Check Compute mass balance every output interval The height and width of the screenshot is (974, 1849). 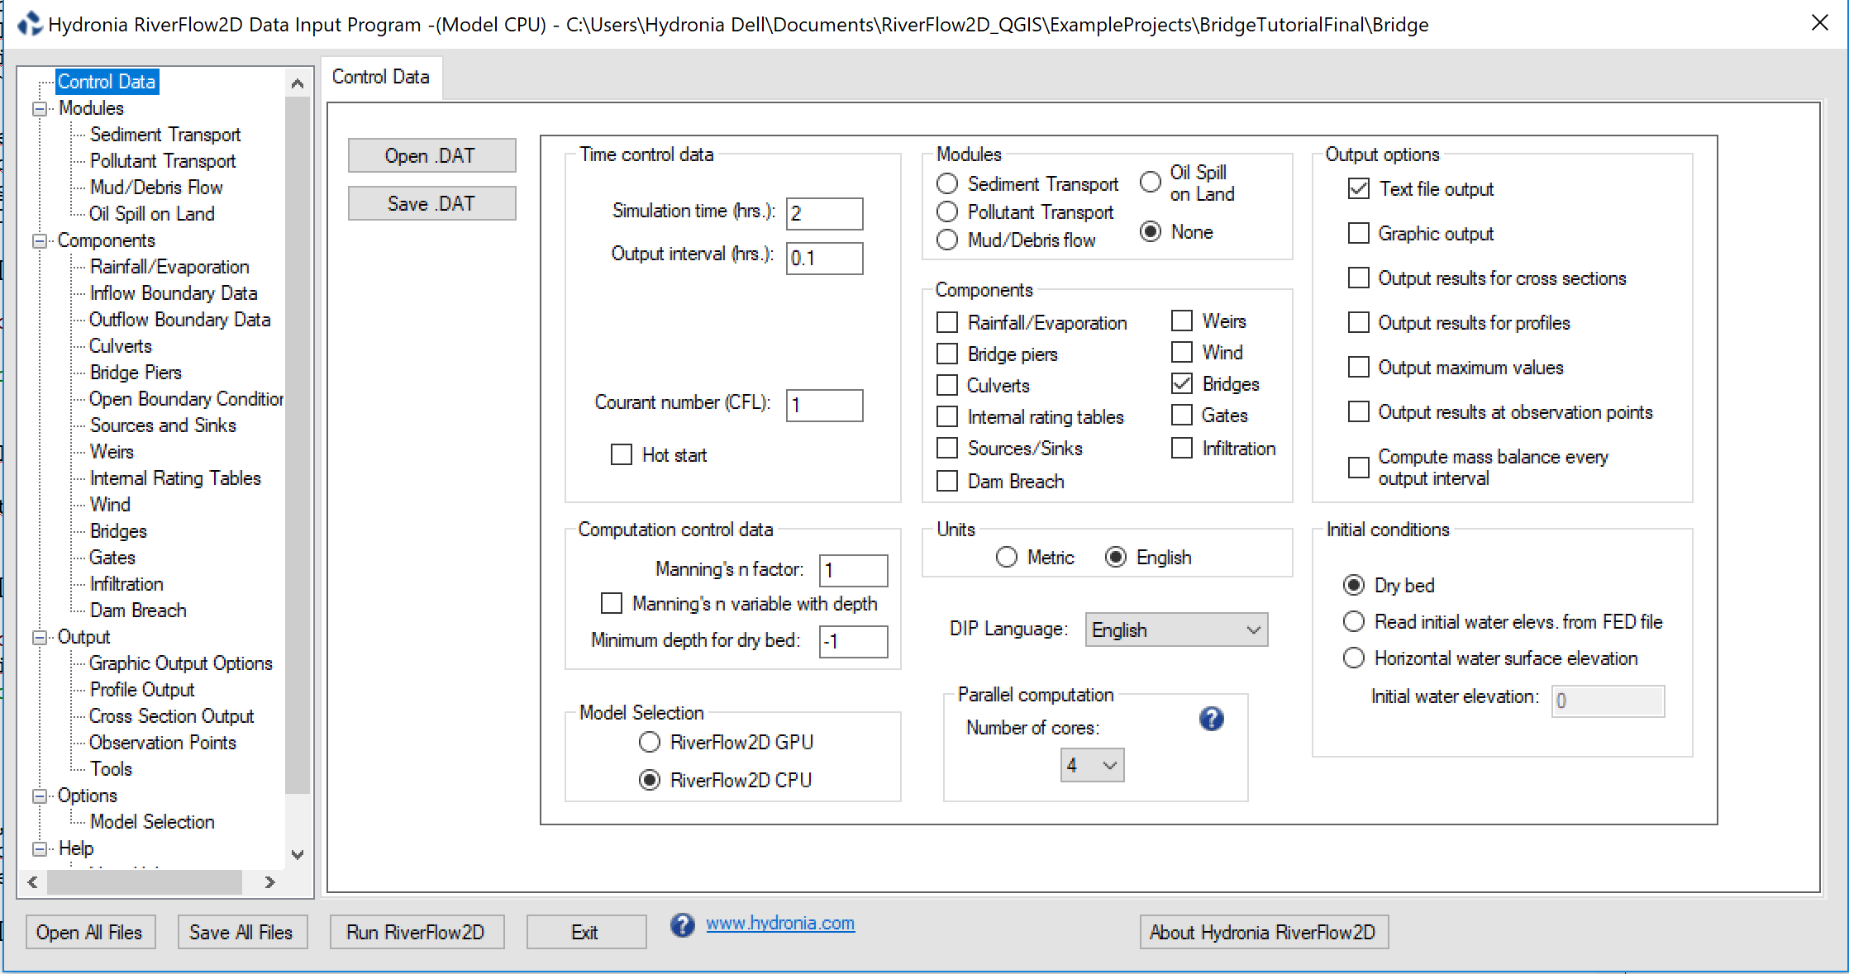pos(1358,468)
